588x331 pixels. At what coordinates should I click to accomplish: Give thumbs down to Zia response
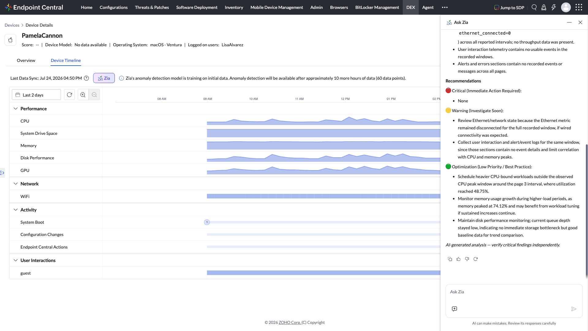point(467,259)
